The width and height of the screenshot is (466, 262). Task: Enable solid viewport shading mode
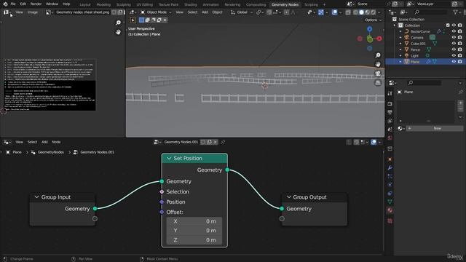pyautogui.click(x=361, y=12)
